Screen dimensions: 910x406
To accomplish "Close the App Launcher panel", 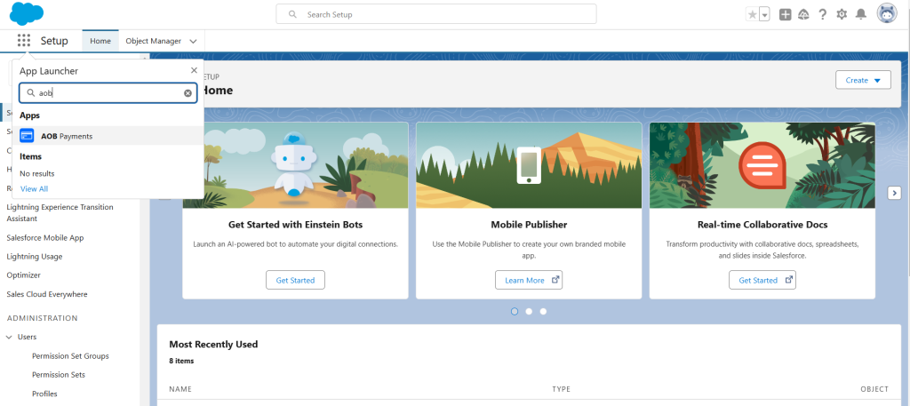I will click(194, 70).
